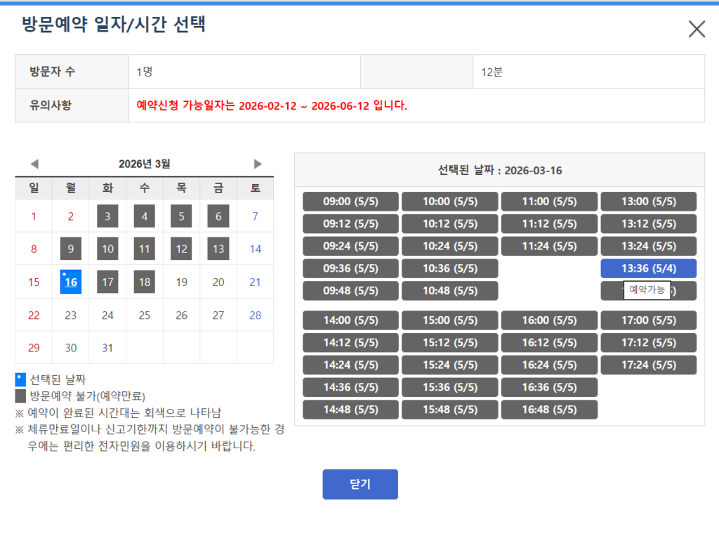Choose the 15:36 (5/5) time slot

[x=449, y=387]
